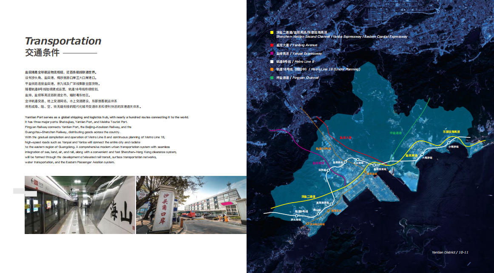Click the Yantian District / 10-11 page footer
This screenshot has height=273, width=494.
coord(450,252)
